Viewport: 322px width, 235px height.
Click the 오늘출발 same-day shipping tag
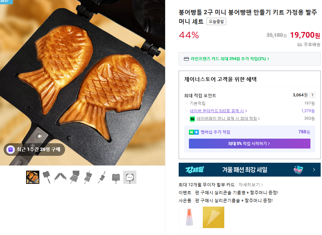coord(216,22)
